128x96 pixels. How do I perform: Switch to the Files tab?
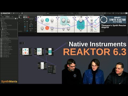coord(13,17)
